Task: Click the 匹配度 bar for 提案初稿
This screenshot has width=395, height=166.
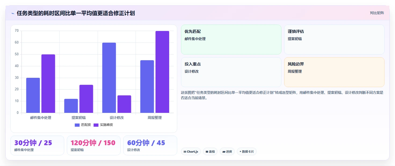Action: click(x=71, y=106)
